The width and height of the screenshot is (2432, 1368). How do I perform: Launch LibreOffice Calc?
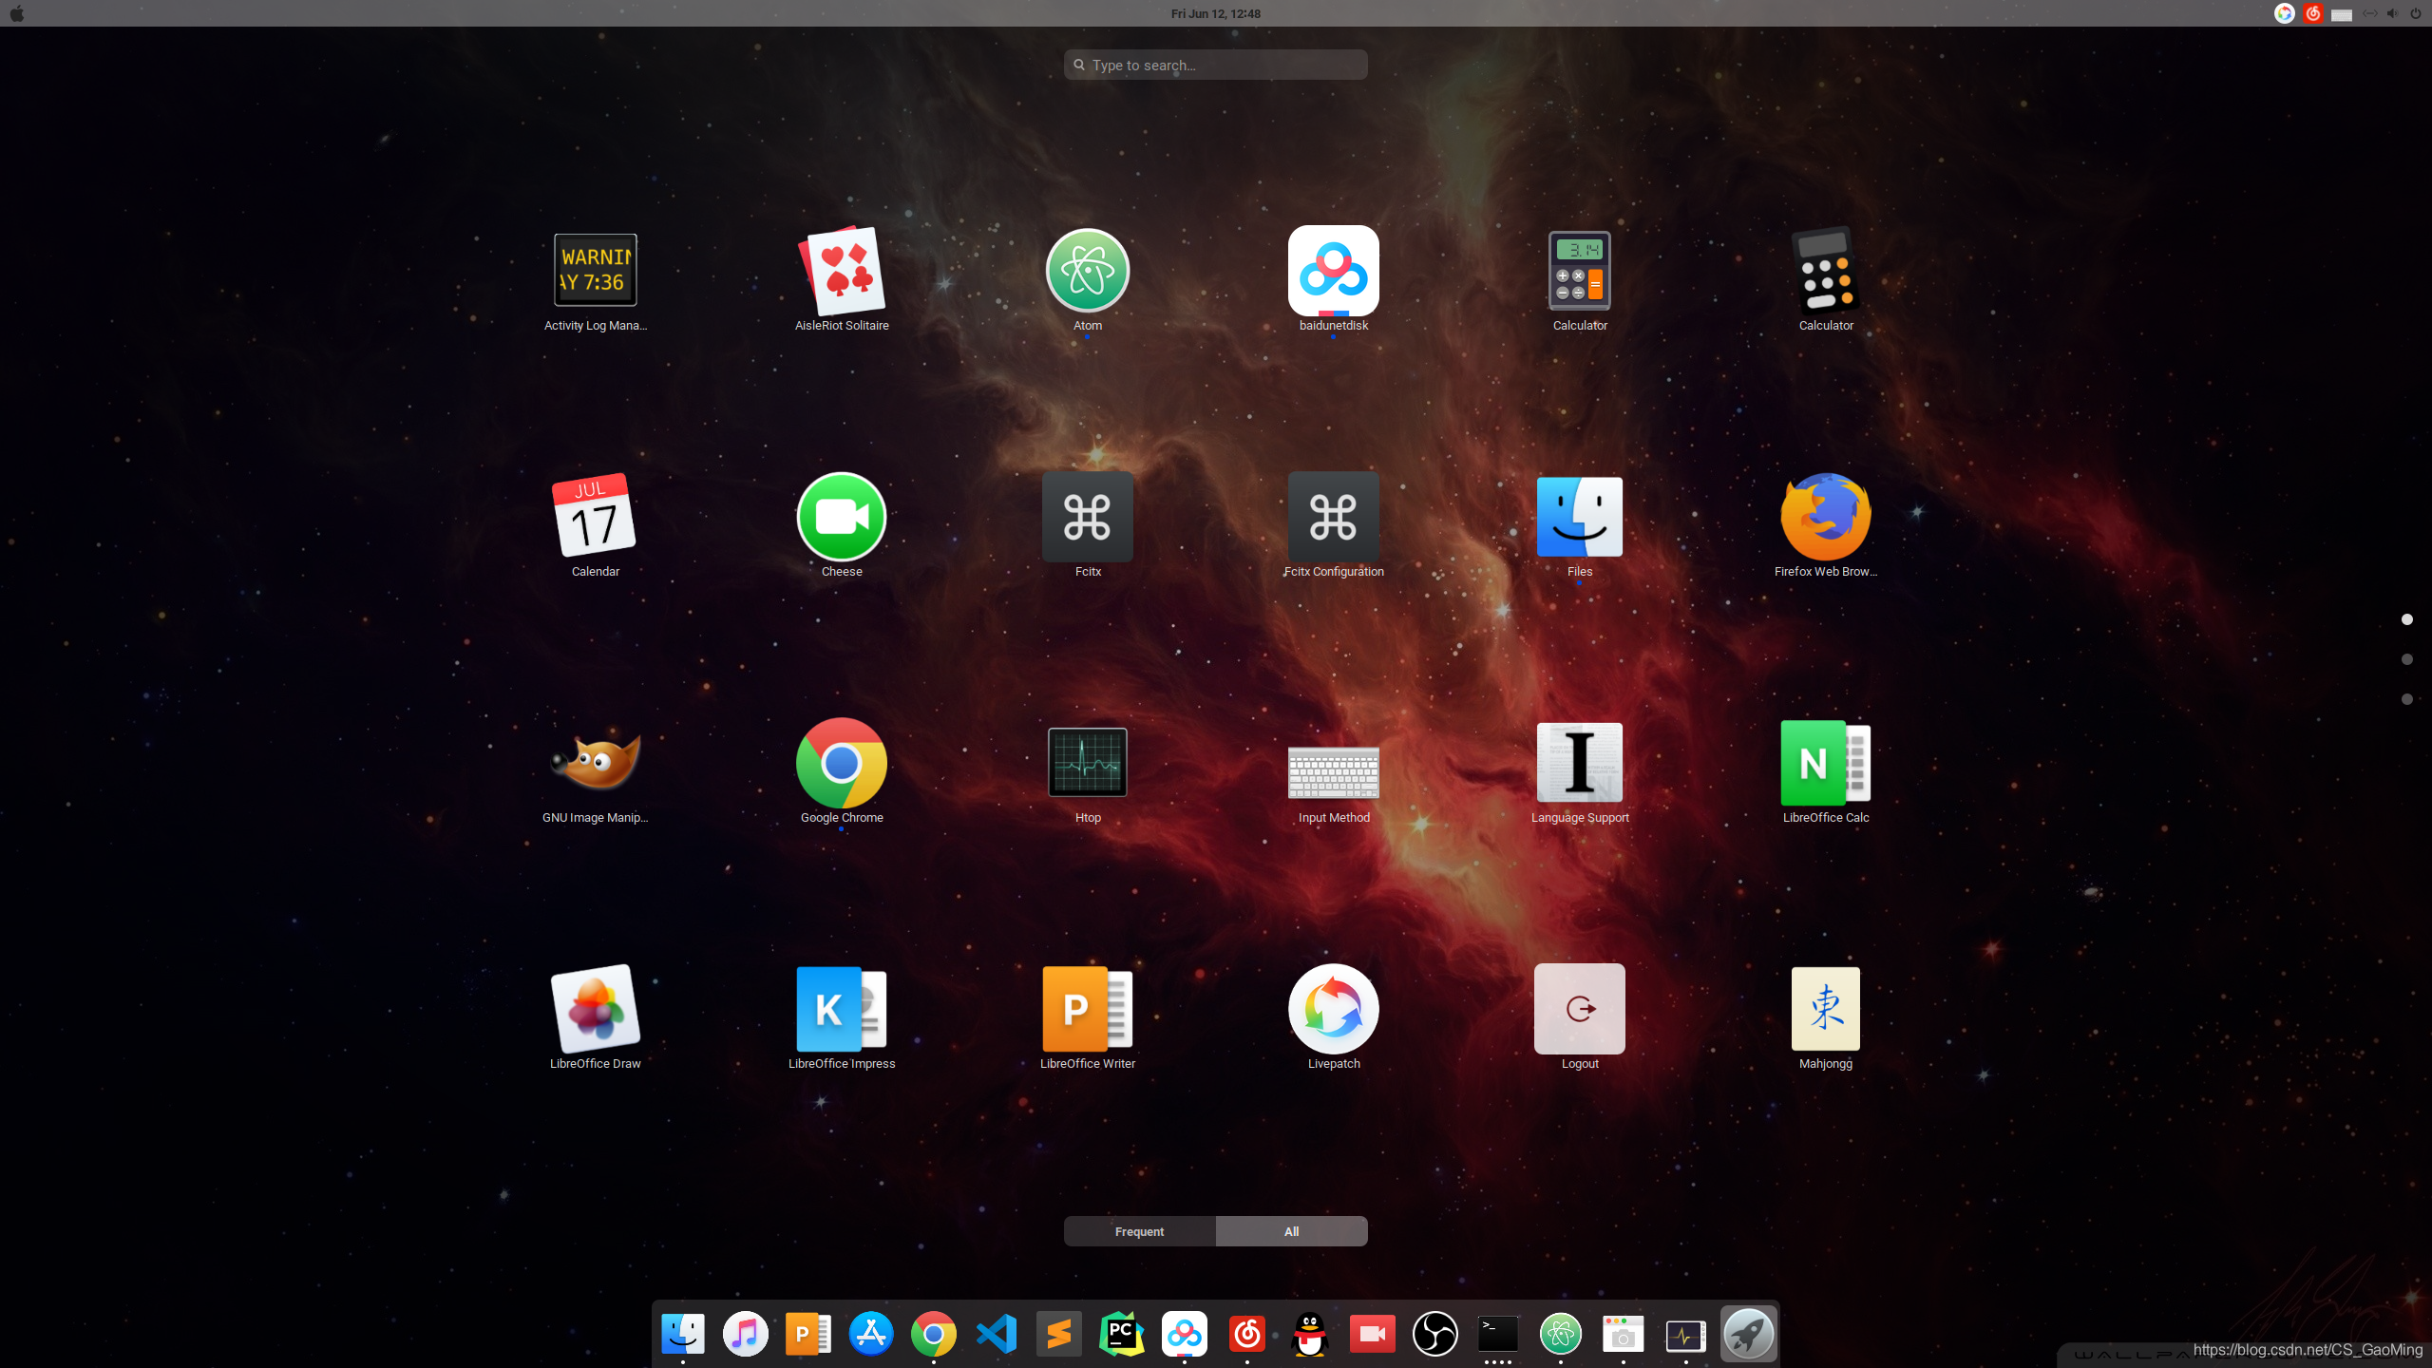(x=1825, y=764)
